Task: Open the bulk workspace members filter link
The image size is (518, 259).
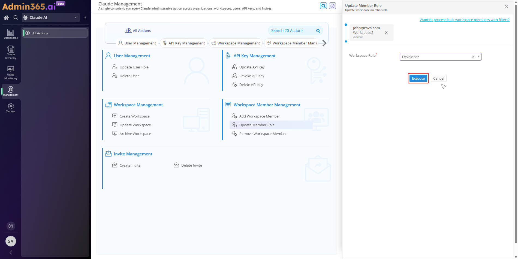Action: click(465, 20)
